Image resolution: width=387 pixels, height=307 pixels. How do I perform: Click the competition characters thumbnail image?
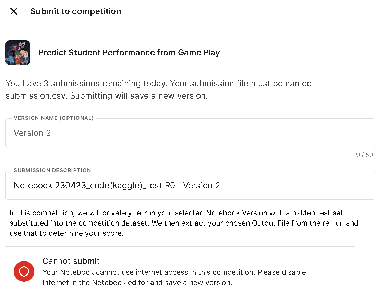coord(18,53)
